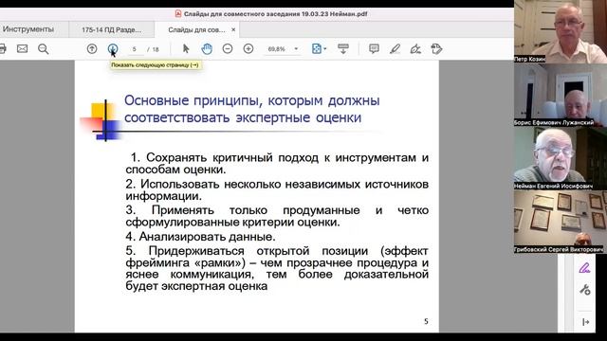Switch to the 175-14 ПД Разде... tab

pyautogui.click(x=112, y=29)
